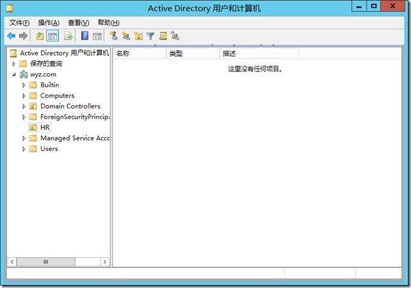This screenshot has width=411, height=288.
Task: Select the Computers tree item
Action: pos(57,96)
